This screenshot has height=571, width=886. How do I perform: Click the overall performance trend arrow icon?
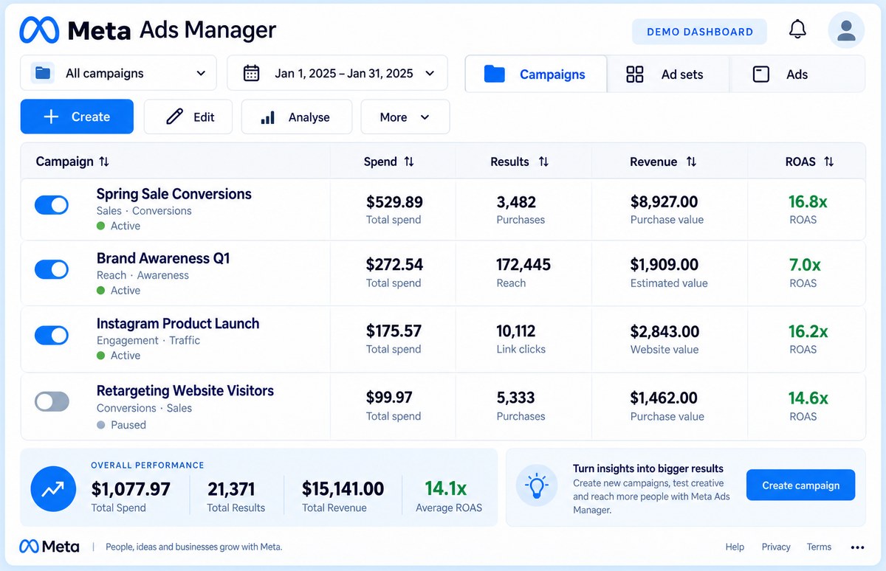[53, 488]
